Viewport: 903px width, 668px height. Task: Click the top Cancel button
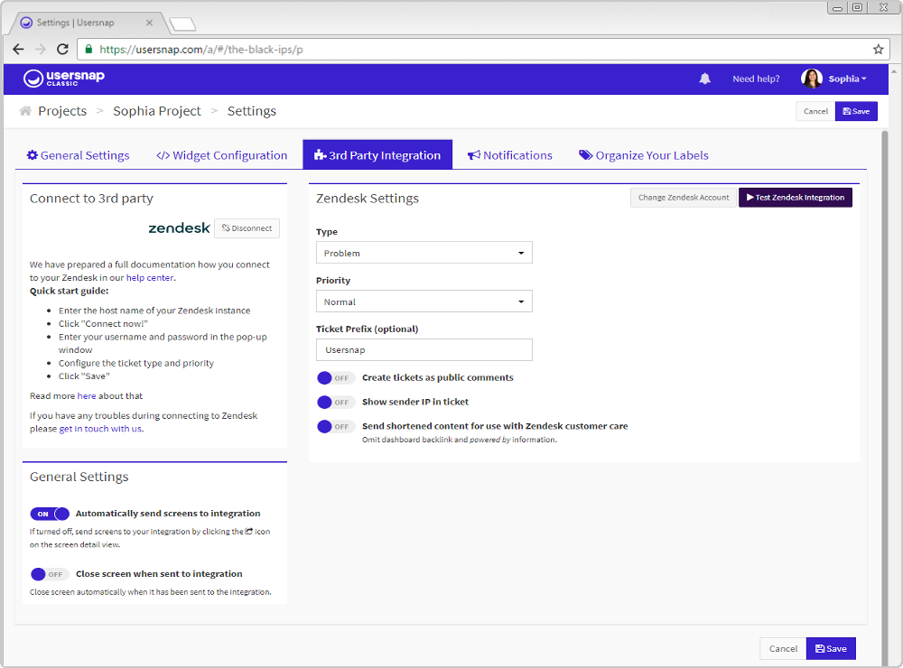(815, 111)
